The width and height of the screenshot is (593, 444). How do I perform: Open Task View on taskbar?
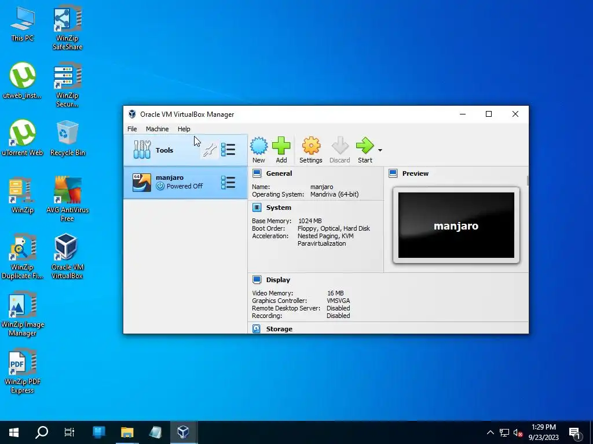coord(69,432)
